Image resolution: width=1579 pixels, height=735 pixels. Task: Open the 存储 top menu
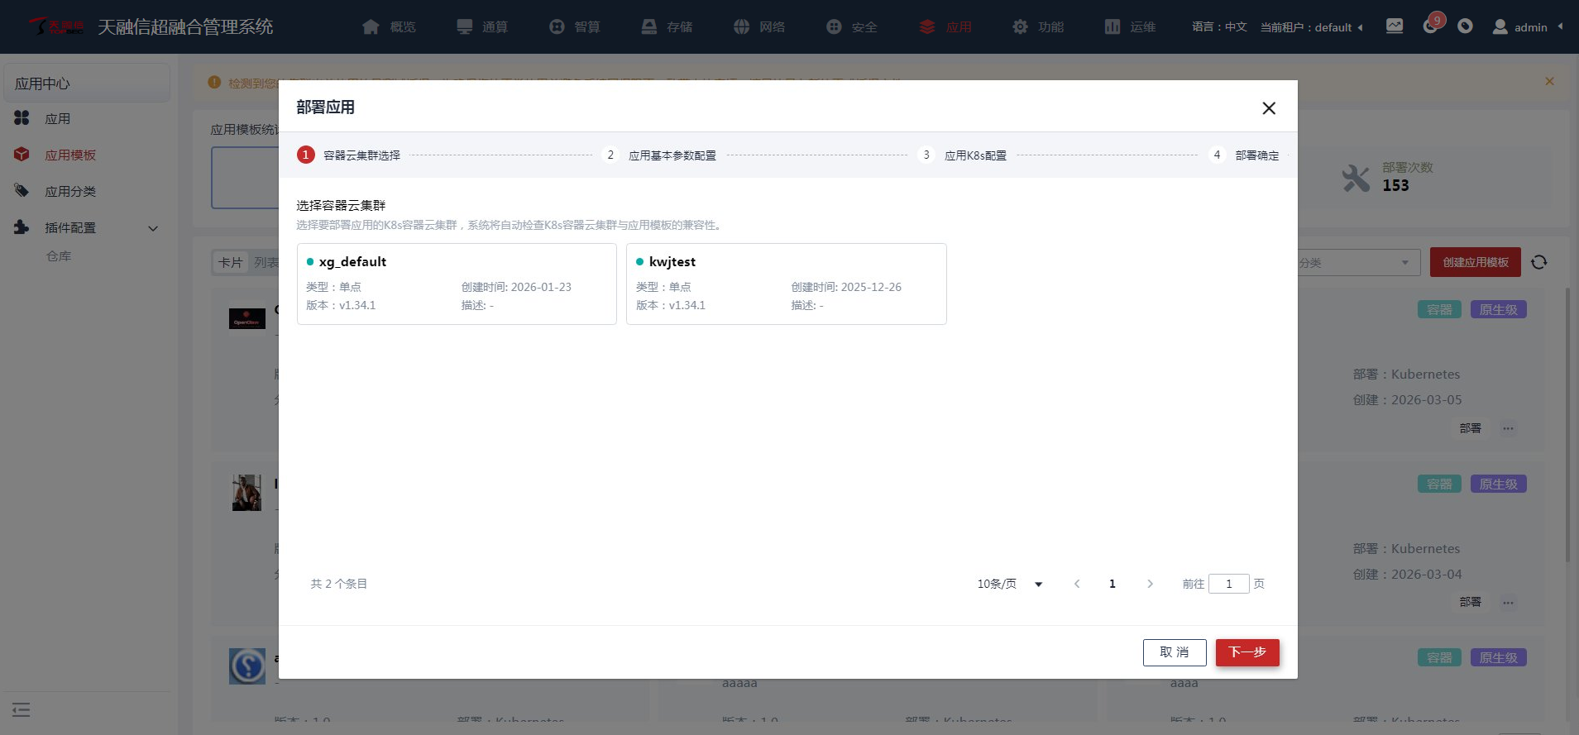click(667, 27)
